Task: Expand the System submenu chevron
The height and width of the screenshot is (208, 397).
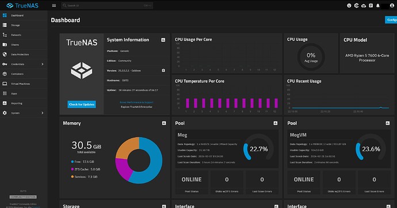Action: point(42,113)
